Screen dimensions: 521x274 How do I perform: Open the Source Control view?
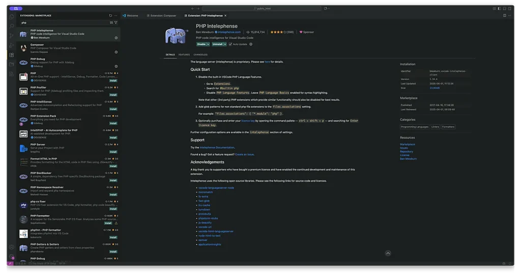tap(12, 36)
